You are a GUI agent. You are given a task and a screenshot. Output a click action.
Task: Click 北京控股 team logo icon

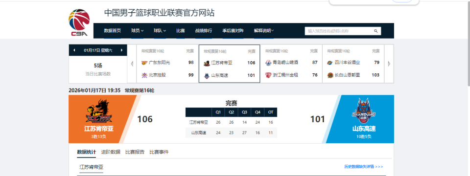(x=144, y=75)
